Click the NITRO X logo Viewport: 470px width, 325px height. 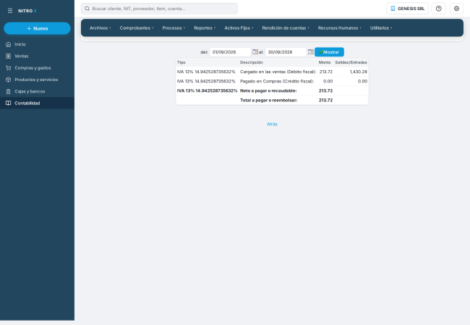point(27,11)
